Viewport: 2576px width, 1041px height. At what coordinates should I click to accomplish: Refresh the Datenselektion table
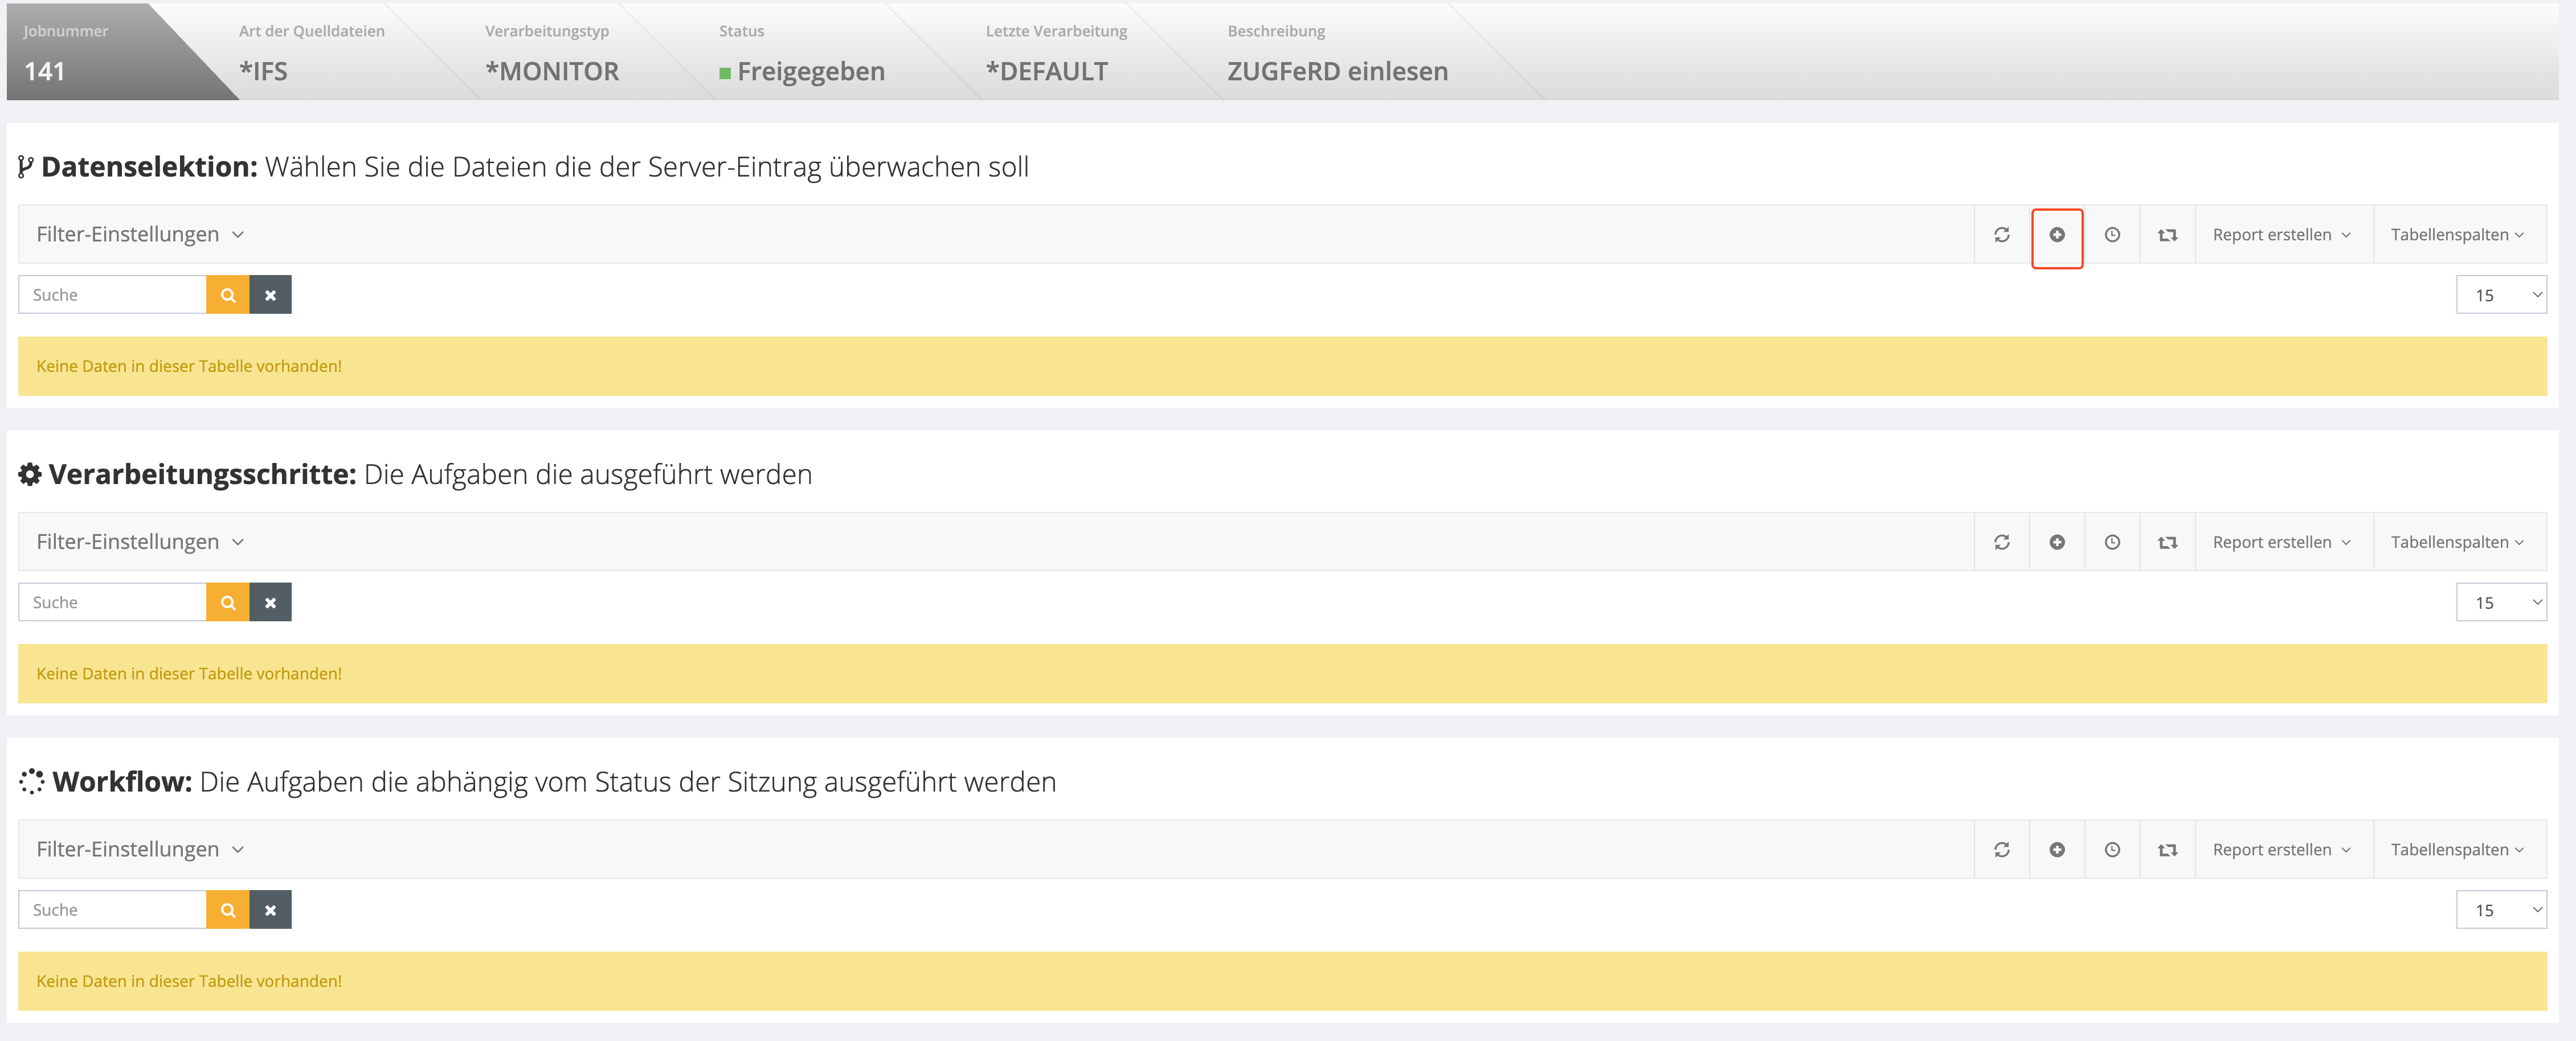(x=2001, y=235)
